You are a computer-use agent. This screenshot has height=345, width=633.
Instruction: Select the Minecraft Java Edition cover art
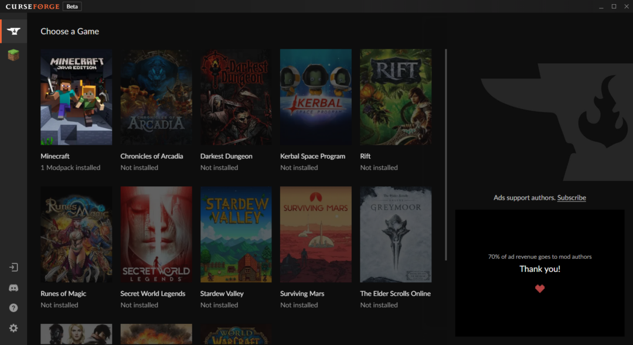(x=76, y=97)
